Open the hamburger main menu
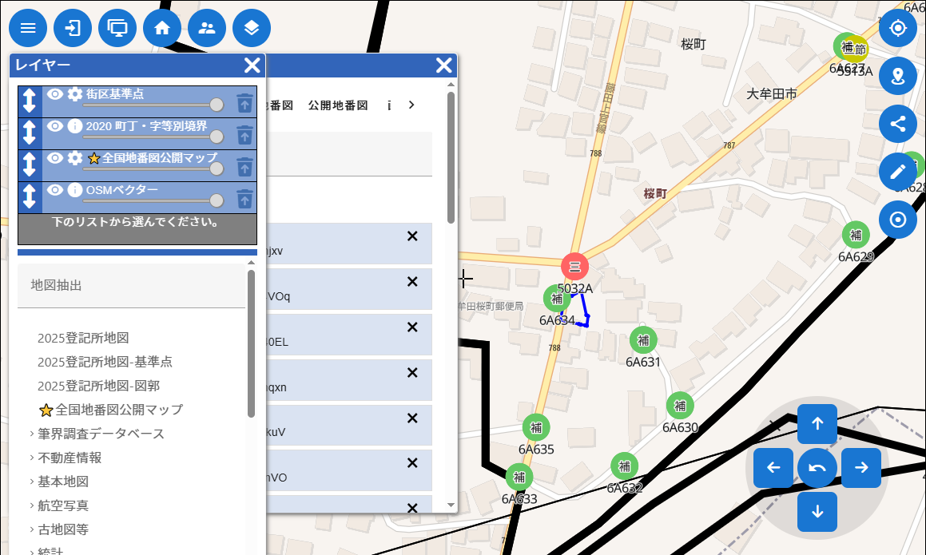 click(x=28, y=29)
